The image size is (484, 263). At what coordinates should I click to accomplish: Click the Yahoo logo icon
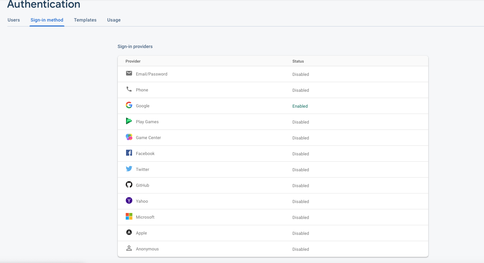point(129,200)
